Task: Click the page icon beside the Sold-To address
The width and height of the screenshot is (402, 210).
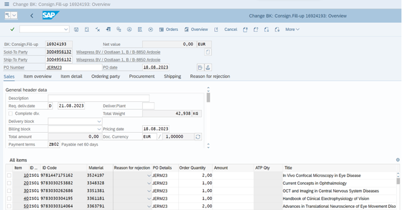Action: (208, 52)
